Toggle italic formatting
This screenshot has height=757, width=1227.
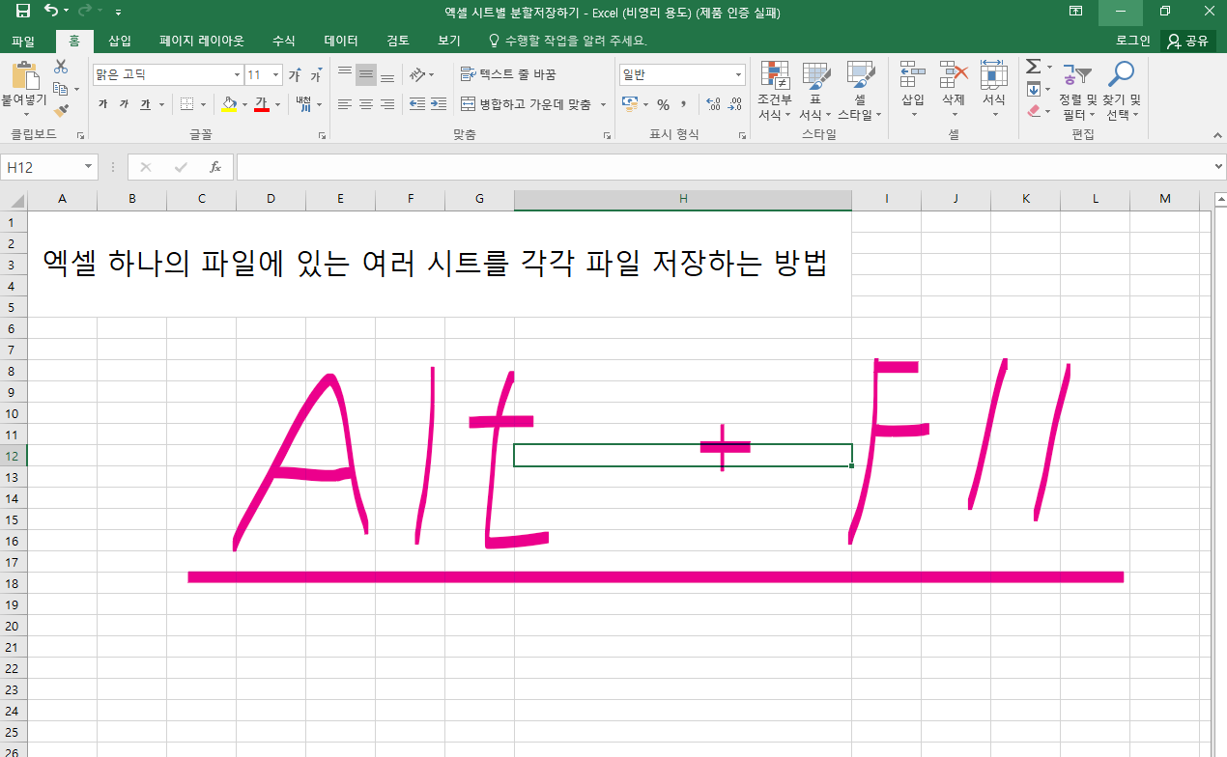click(x=122, y=103)
